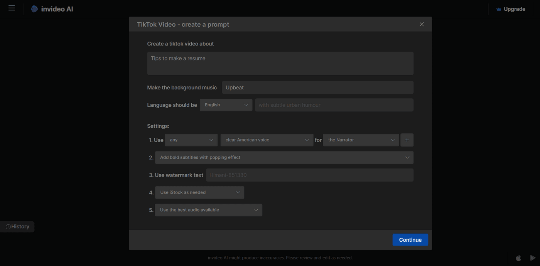The height and width of the screenshot is (266, 540).
Task: Open the History panel
Action: 17,227
